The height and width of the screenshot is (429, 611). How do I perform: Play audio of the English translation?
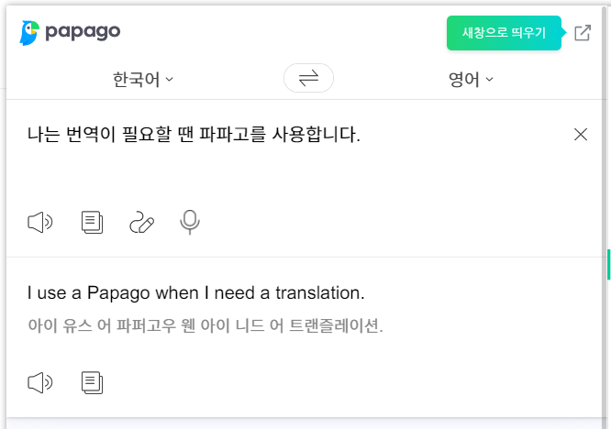(x=40, y=382)
